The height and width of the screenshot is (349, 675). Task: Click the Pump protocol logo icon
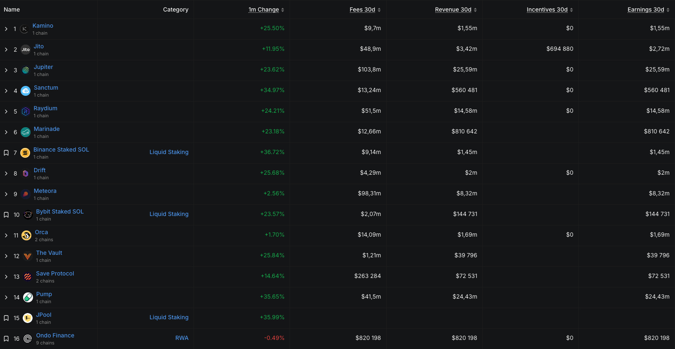[28, 297]
